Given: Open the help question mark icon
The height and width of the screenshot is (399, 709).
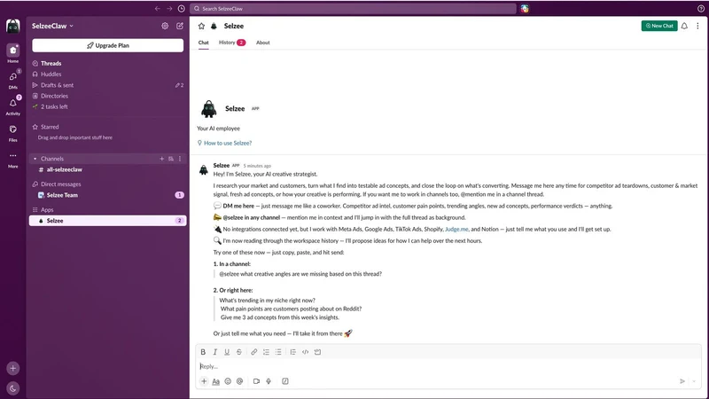Looking at the screenshot, I should (x=701, y=9).
